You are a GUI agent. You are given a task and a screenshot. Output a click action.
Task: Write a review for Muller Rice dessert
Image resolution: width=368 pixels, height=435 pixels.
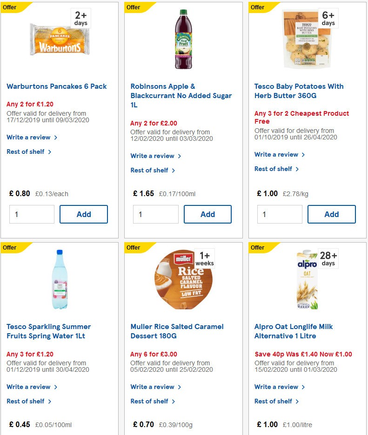tap(153, 387)
